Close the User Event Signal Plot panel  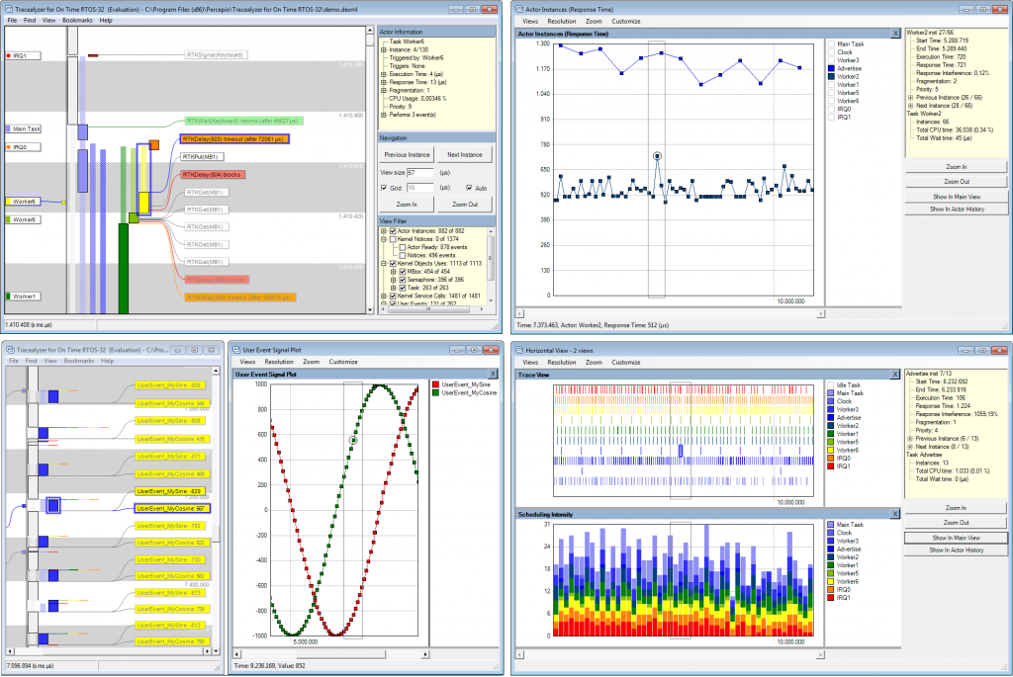[x=493, y=375]
